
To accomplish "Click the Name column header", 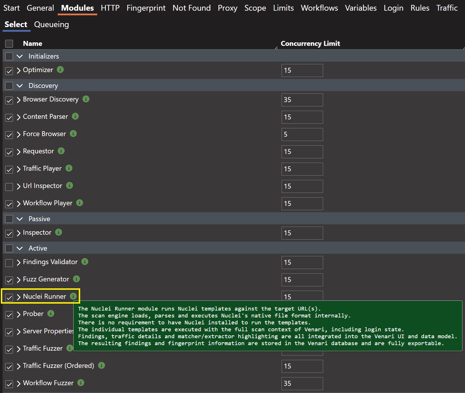I will [33, 44].
